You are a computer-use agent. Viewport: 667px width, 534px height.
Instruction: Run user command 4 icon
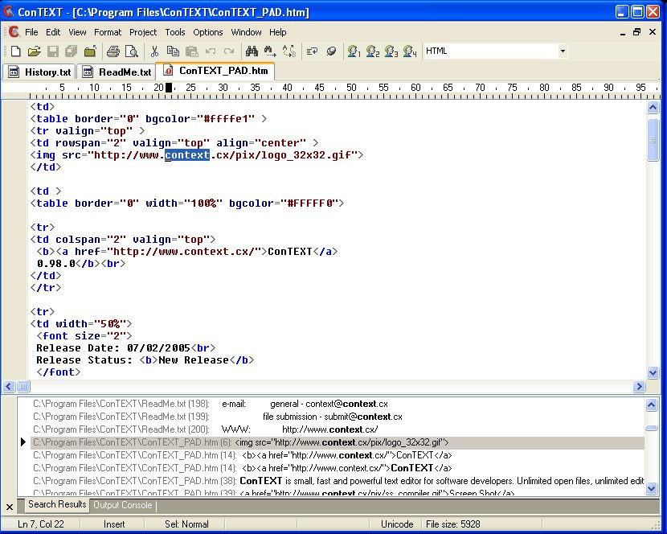point(410,51)
